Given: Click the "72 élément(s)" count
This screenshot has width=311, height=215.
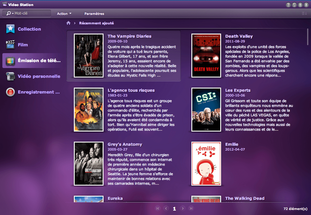Looking at the screenshot, I should click(295, 209).
